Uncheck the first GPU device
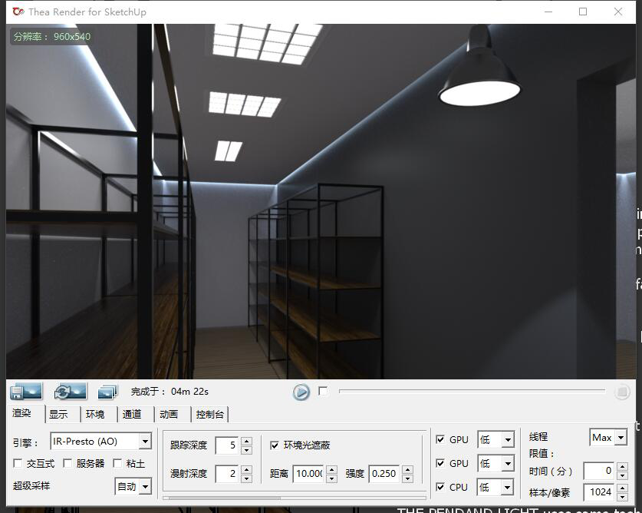The image size is (642, 513). 440,439
